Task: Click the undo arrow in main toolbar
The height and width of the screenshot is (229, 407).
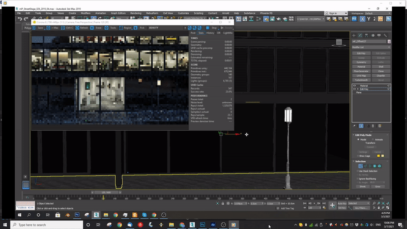Action: pyautogui.click(x=20, y=19)
